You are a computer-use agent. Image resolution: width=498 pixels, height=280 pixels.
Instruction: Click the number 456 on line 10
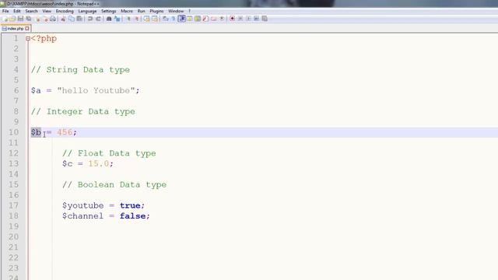tap(65, 132)
